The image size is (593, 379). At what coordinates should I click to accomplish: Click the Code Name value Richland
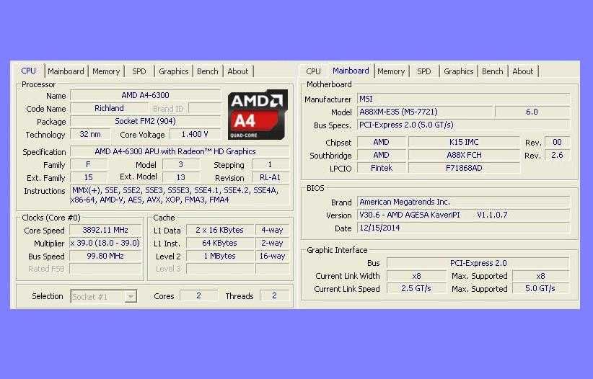pyautogui.click(x=110, y=109)
